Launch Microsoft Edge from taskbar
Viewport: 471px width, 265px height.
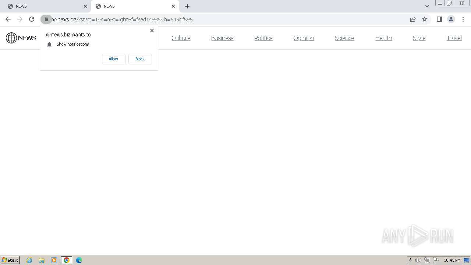tap(79, 260)
